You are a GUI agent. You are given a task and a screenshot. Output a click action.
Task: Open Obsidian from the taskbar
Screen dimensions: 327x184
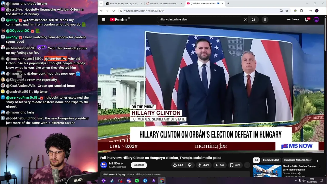click(154, 181)
